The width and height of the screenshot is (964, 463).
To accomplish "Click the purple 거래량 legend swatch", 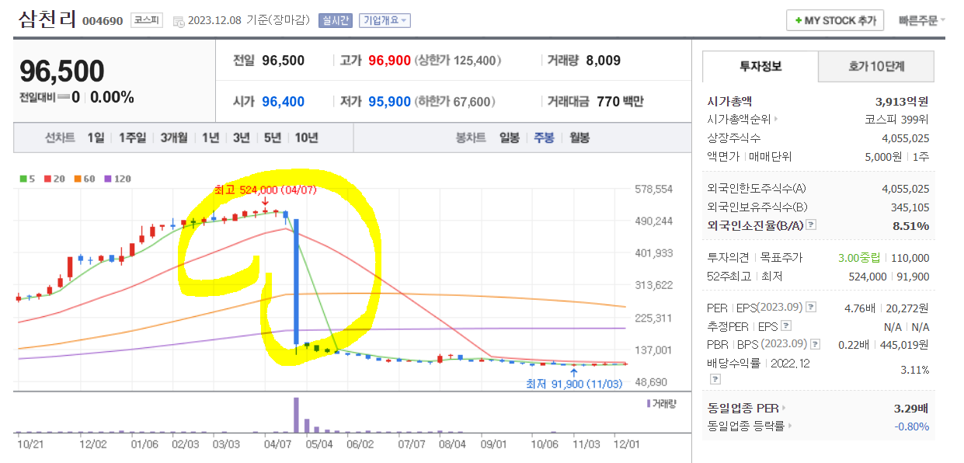I will coord(649,403).
